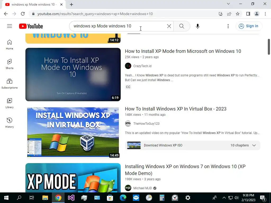Image resolution: width=271 pixels, height=203 pixels.
Task: Click the CC closed captions badge
Action: [128, 87]
